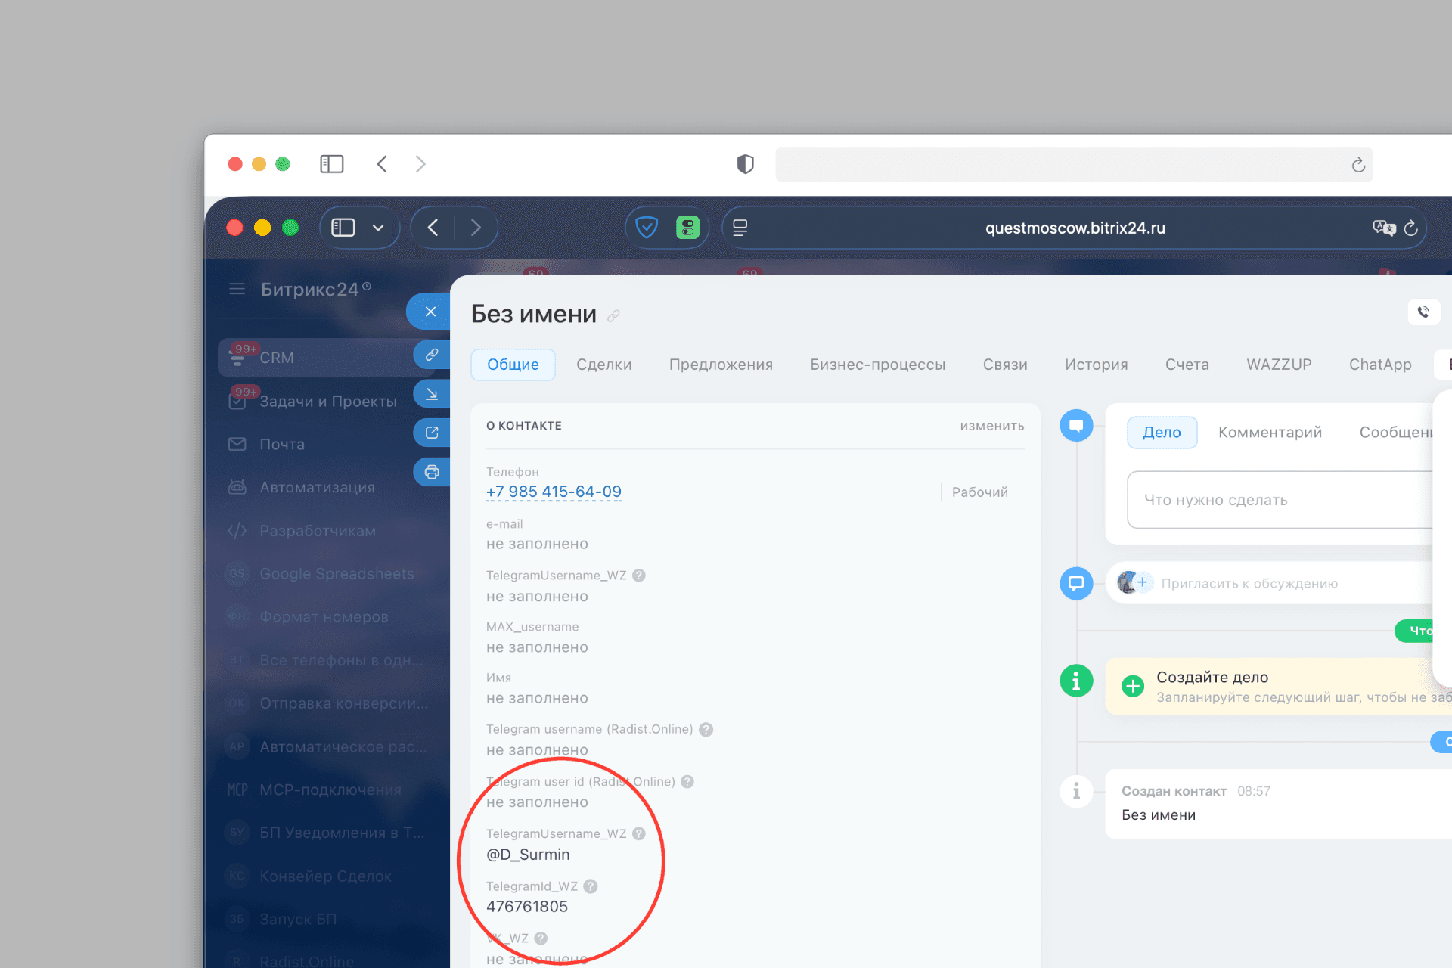This screenshot has width=1452, height=968.
Task: Open МСР-подключения from the sidebar
Action: click(330, 789)
